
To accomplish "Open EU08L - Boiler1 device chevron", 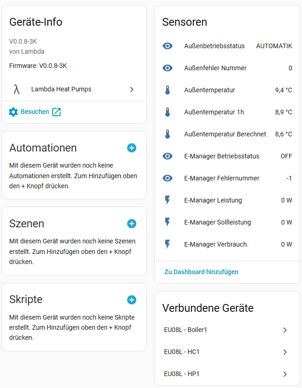I will point(285,330).
